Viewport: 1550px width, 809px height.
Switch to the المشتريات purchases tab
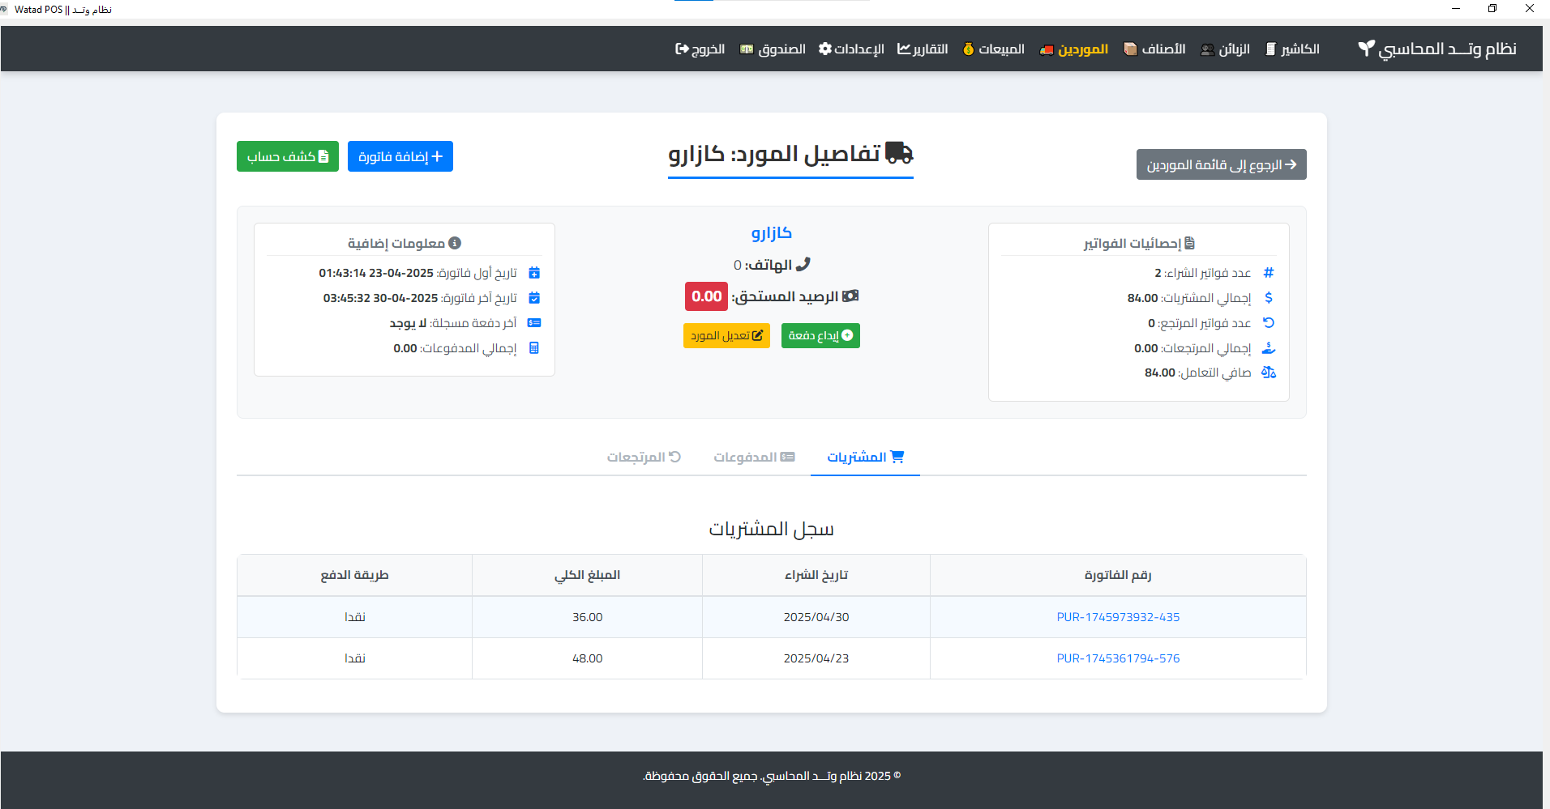(865, 457)
